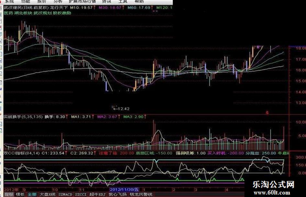Click the M30: 18.57 moving average label
The image size is (306, 197).
pyautogui.click(x=110, y=8)
